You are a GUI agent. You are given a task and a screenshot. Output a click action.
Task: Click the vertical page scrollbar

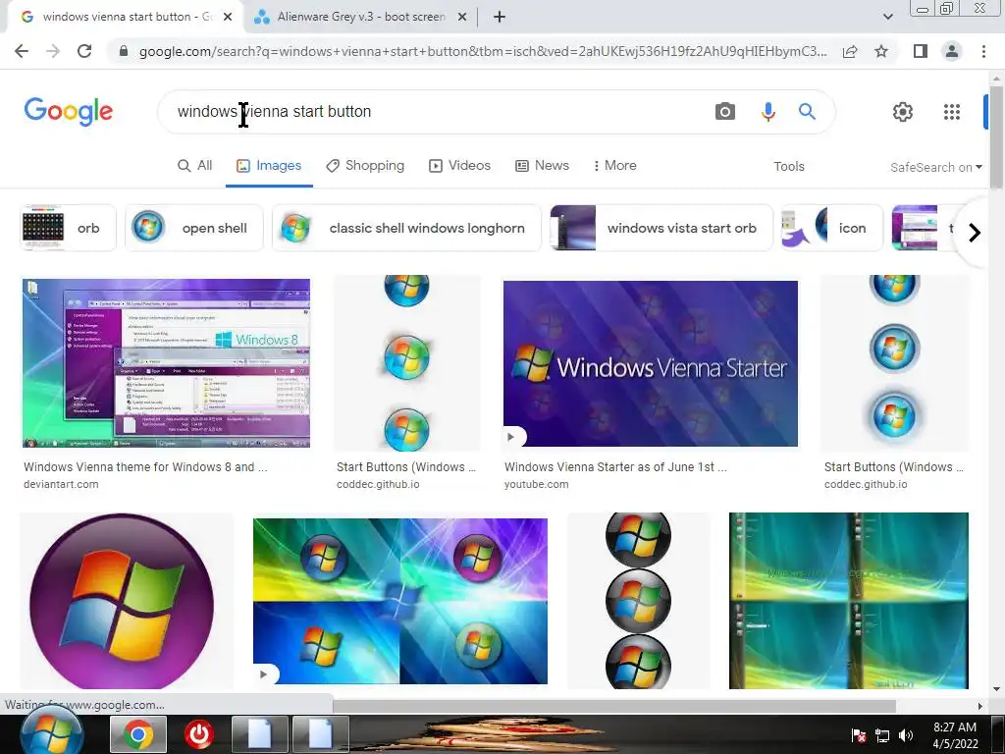pos(996,137)
